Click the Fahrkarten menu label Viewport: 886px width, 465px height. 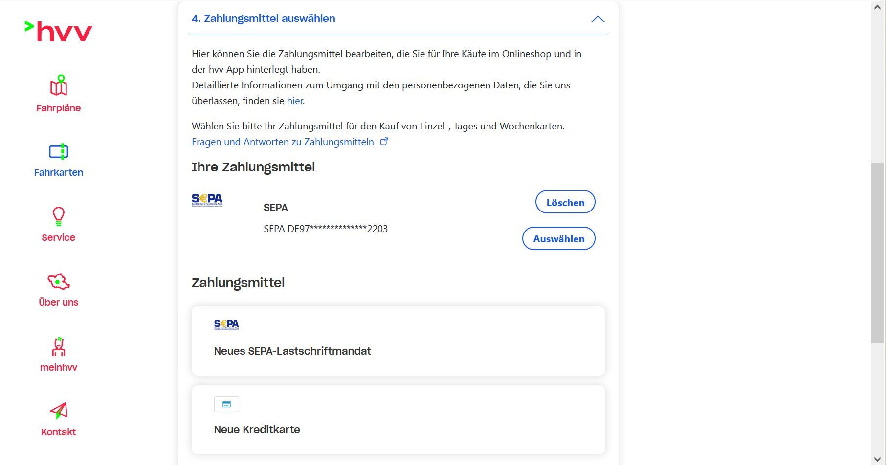59,172
